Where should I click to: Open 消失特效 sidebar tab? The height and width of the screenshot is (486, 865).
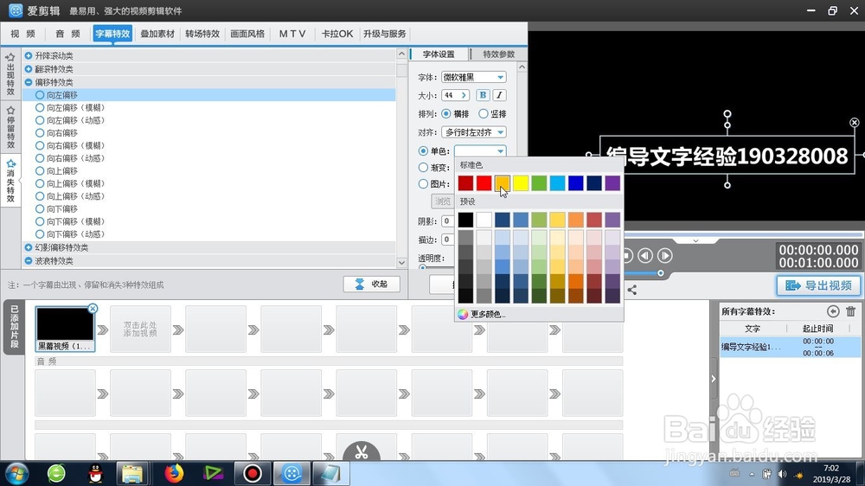coord(10,181)
